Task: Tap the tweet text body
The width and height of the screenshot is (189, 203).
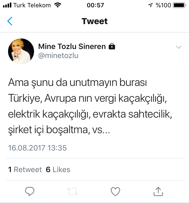Action: [x=90, y=106]
